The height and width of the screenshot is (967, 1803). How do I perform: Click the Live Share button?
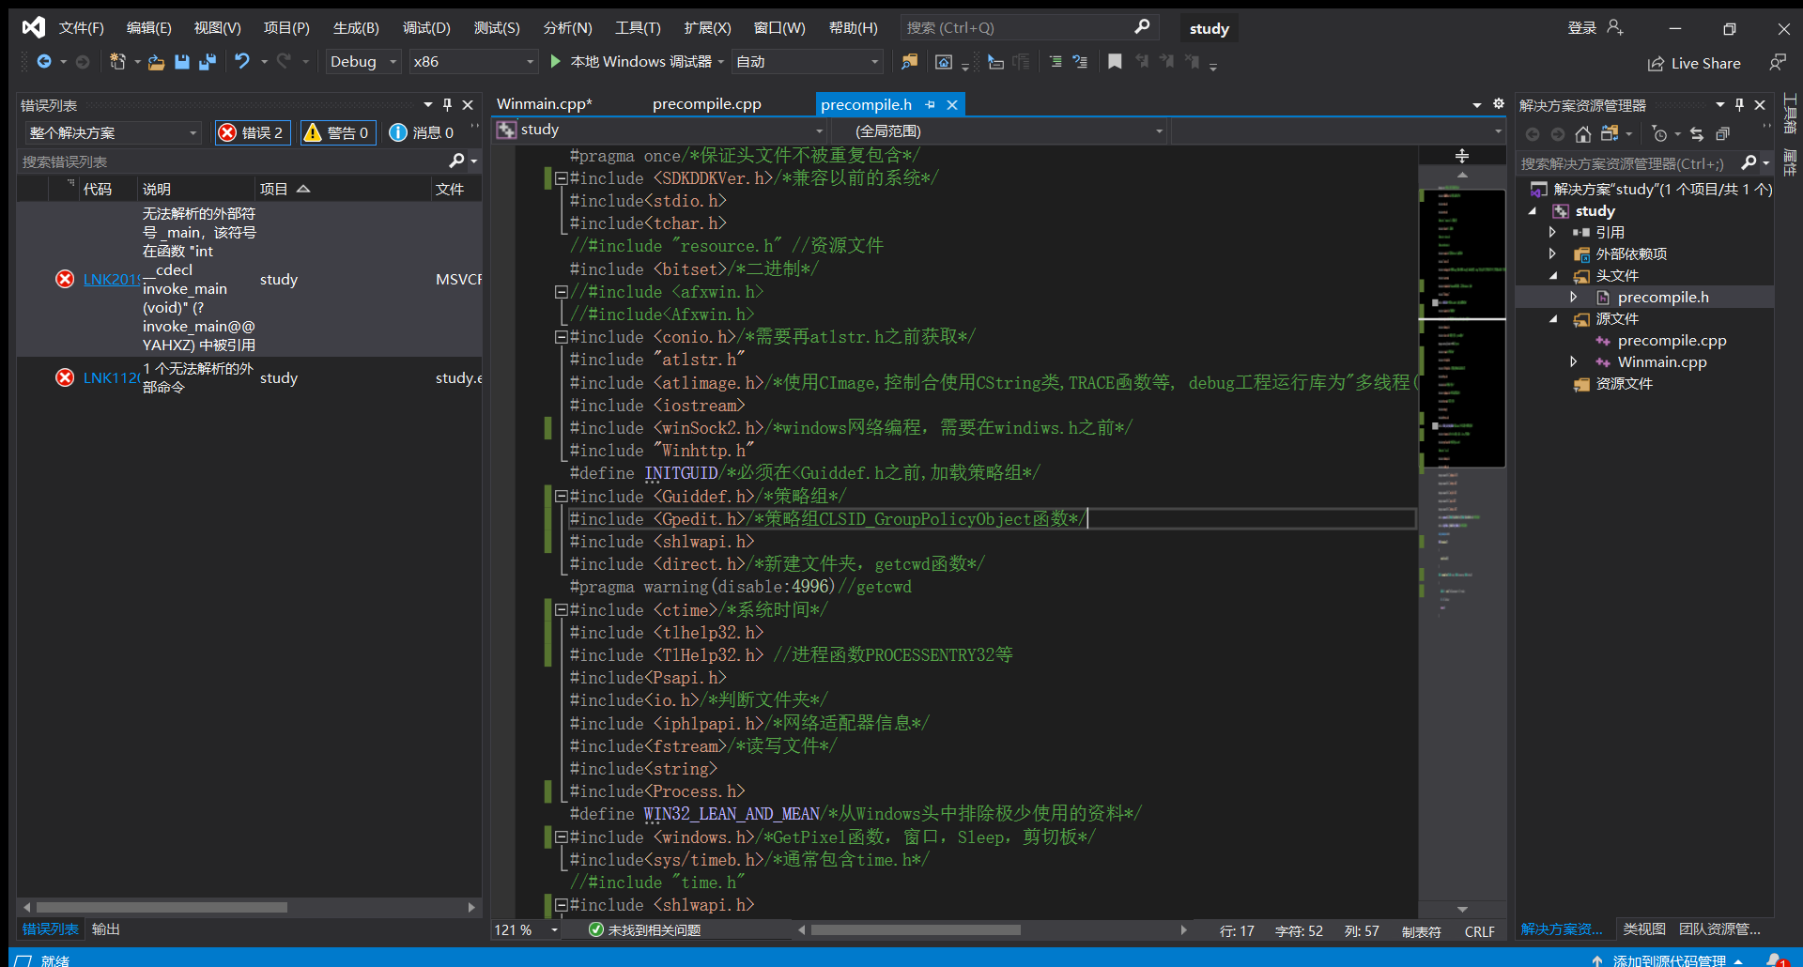tap(1694, 63)
